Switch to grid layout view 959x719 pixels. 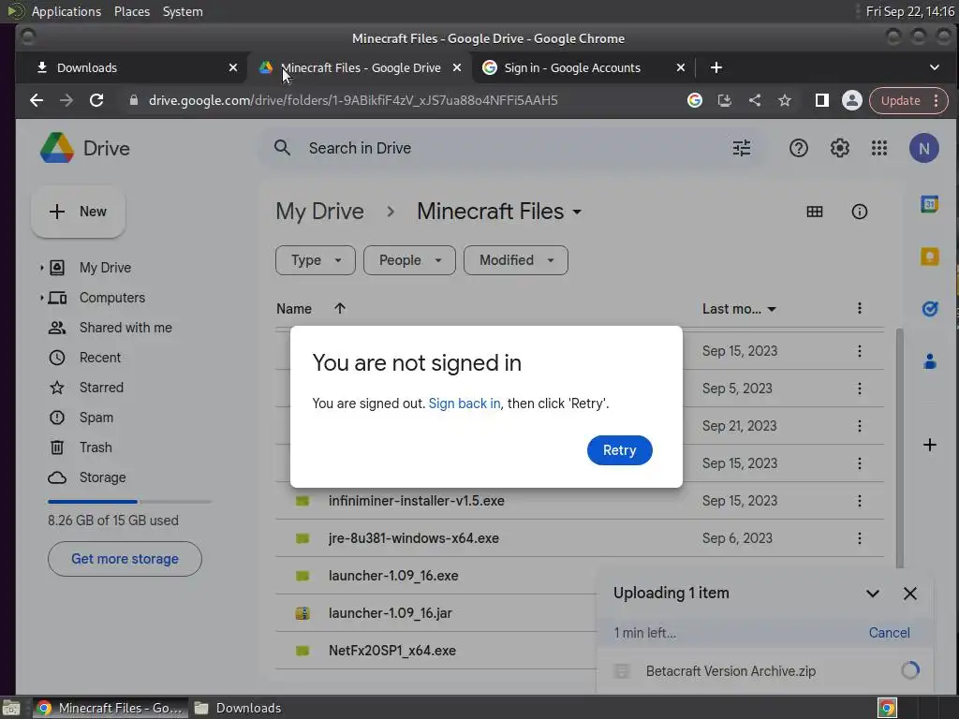pyautogui.click(x=814, y=212)
